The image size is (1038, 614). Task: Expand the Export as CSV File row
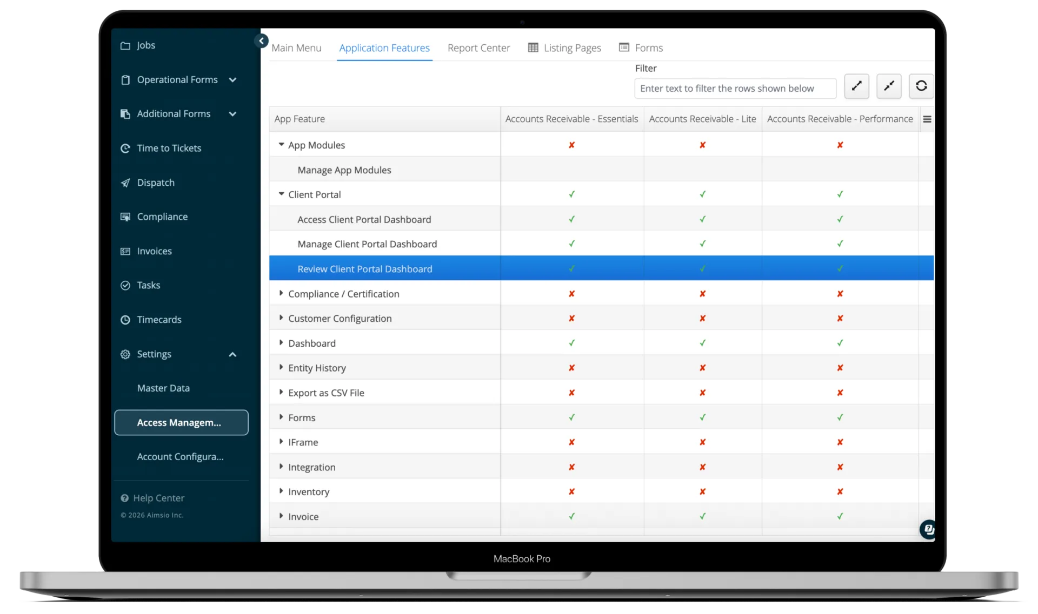pos(281,392)
